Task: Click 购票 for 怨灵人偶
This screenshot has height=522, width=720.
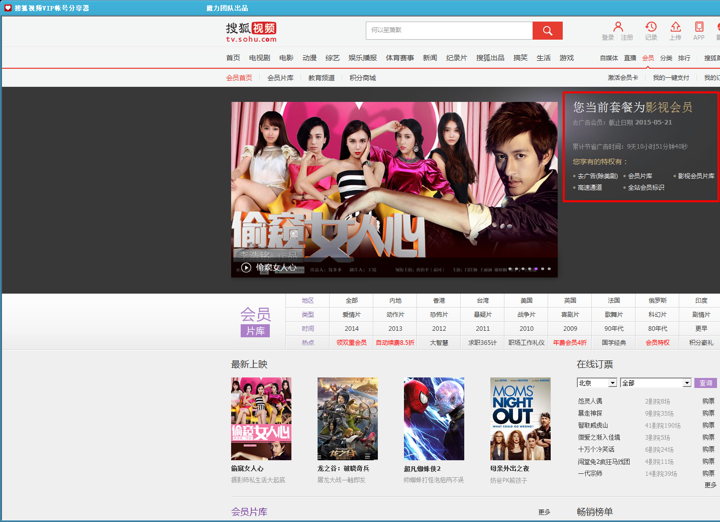Action: click(708, 402)
